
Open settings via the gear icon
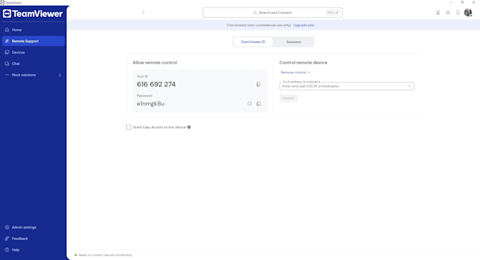[x=448, y=13]
